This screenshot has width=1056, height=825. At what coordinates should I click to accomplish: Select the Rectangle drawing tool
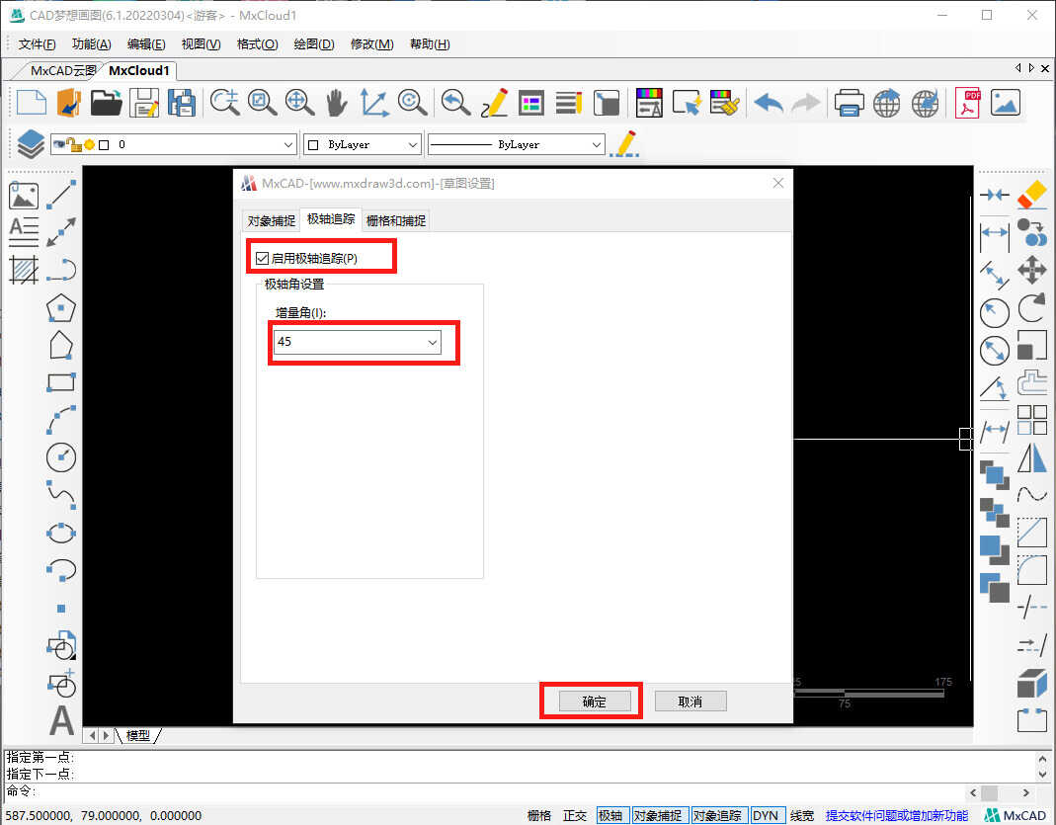click(x=61, y=381)
